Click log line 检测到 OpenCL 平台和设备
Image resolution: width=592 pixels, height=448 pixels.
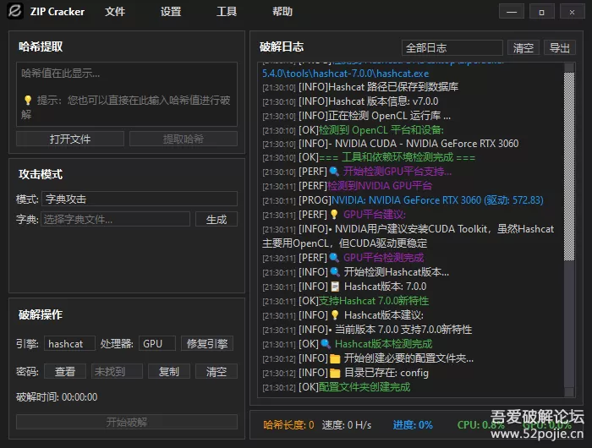(353, 130)
